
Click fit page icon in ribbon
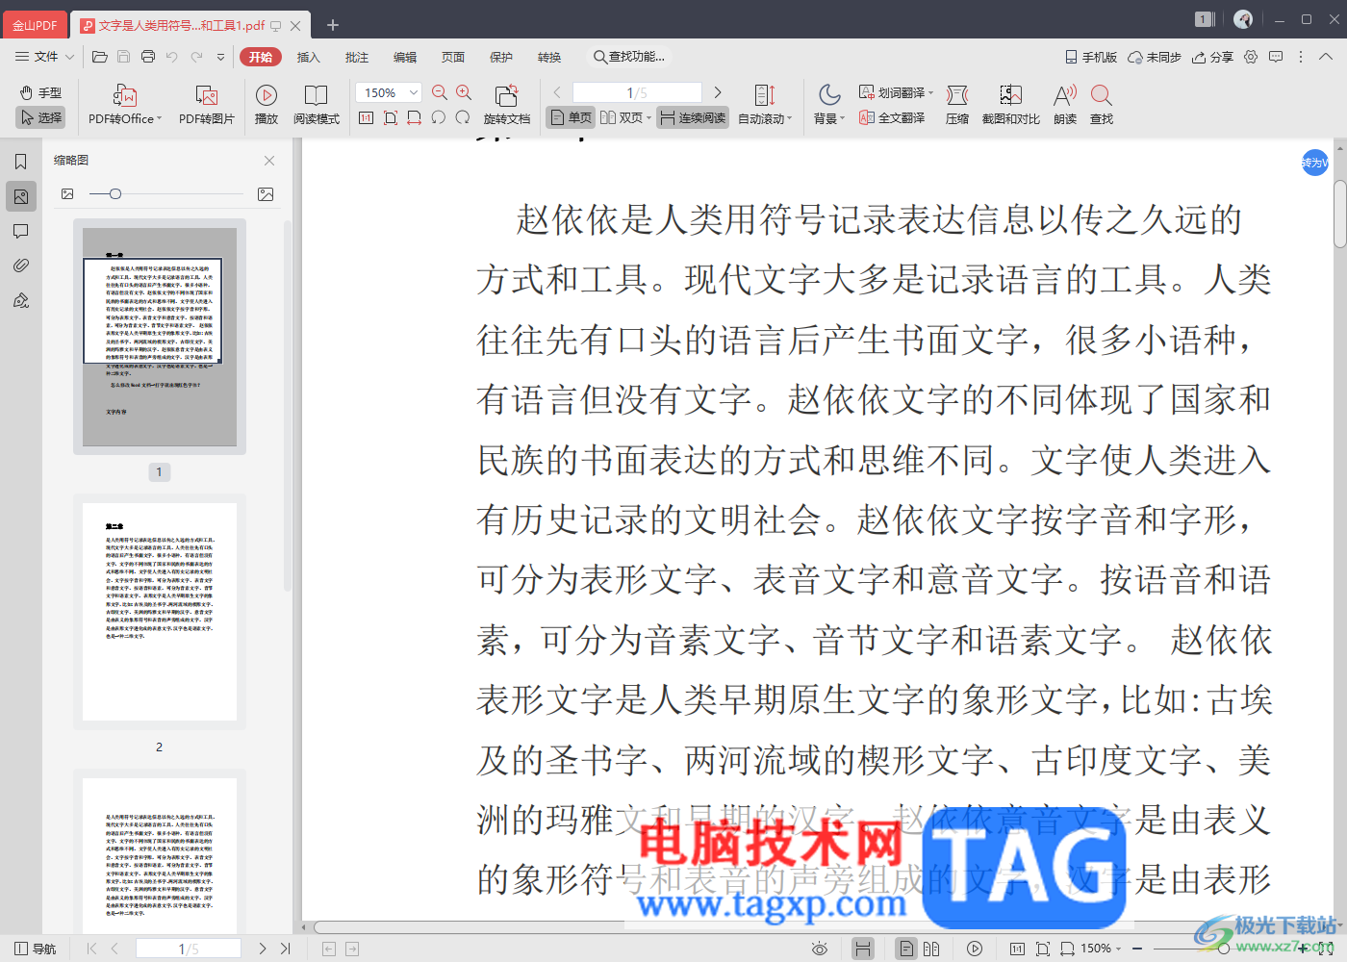(x=391, y=117)
